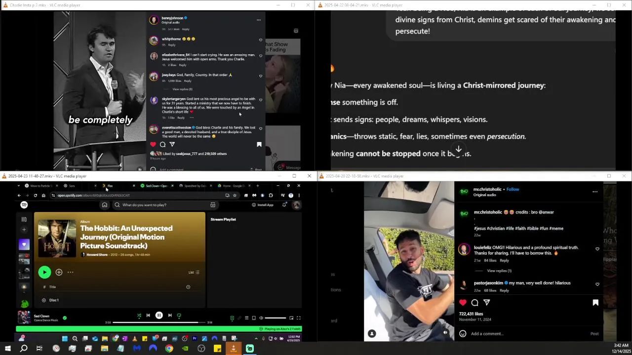Open Your Library icon in Spotify sidebar
This screenshot has width=632, height=355.
pyautogui.click(x=24, y=219)
